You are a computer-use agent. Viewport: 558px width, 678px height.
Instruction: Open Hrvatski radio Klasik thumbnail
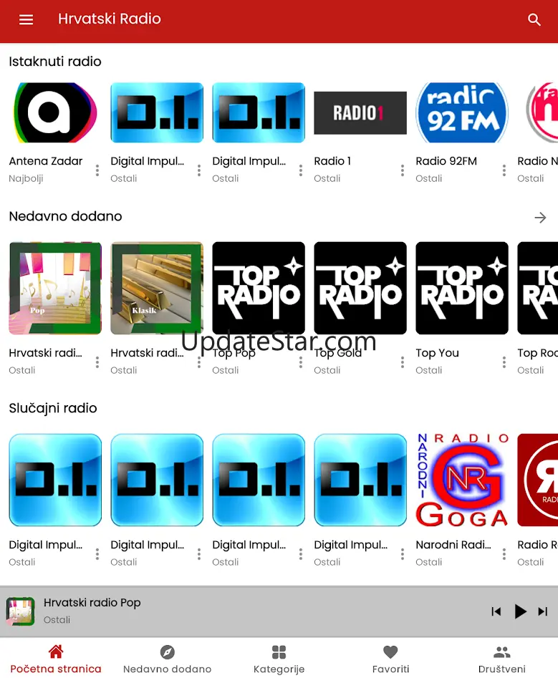tap(157, 288)
